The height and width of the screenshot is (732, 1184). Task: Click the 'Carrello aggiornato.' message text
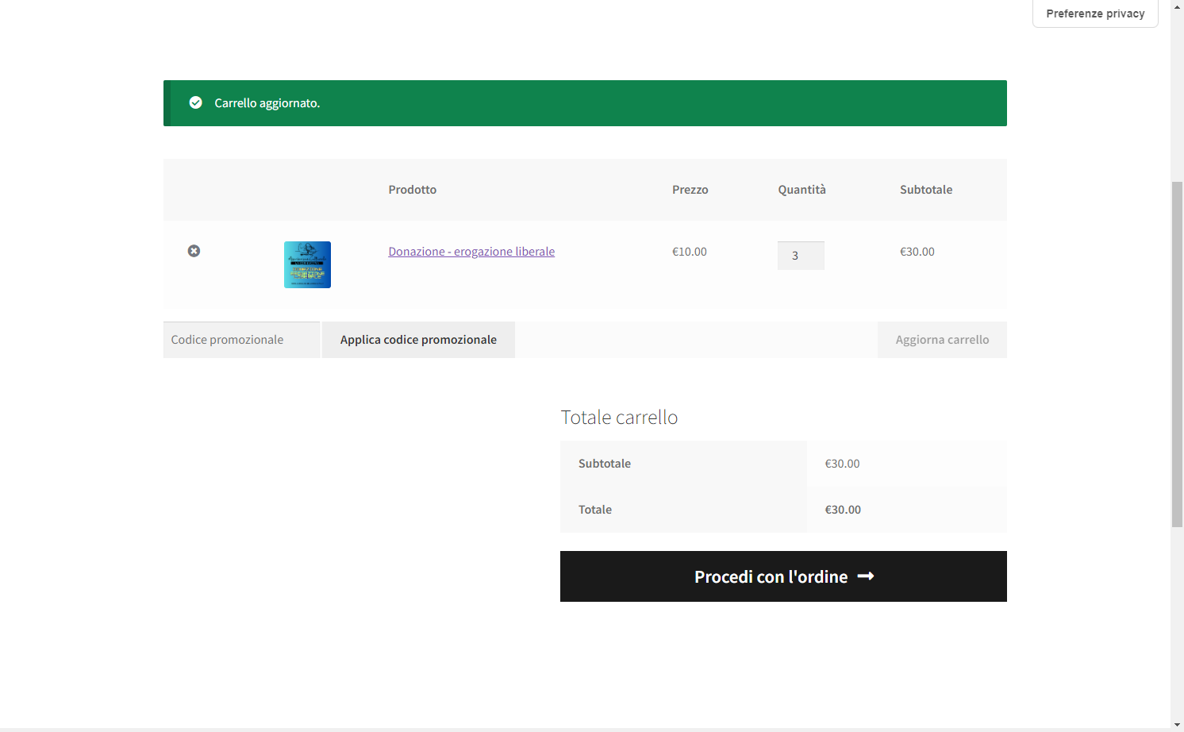(x=267, y=103)
